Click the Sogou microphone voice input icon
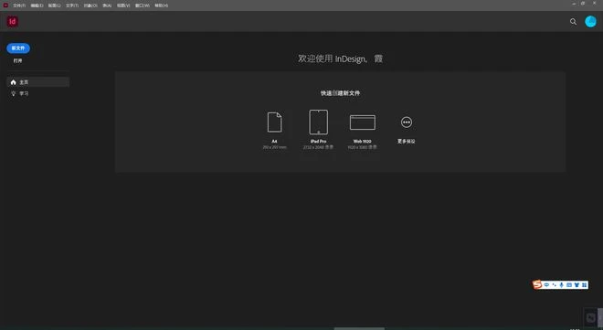The height and width of the screenshot is (330, 603). (562, 285)
